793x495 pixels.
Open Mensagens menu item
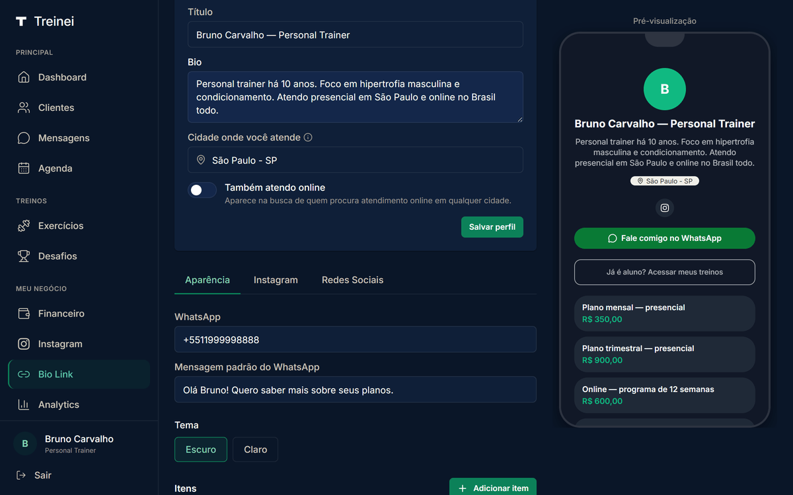79,138
